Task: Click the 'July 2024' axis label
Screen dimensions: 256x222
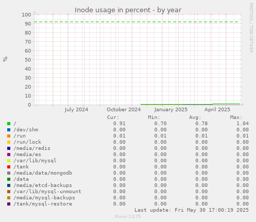Action: pos(76,110)
